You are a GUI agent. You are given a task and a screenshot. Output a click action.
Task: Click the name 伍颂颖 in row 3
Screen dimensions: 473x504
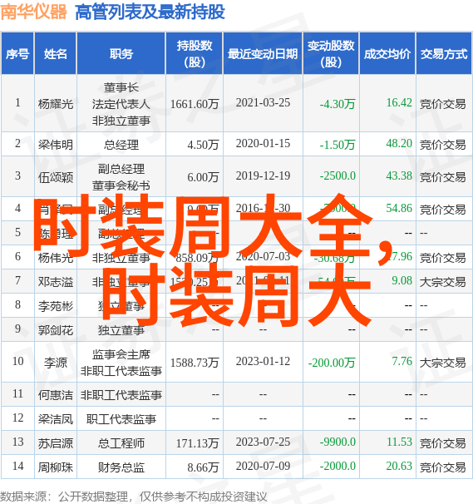[56, 177]
